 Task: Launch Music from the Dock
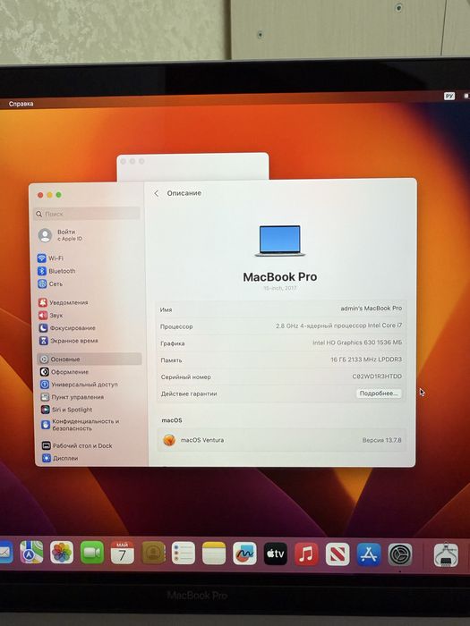click(x=306, y=554)
